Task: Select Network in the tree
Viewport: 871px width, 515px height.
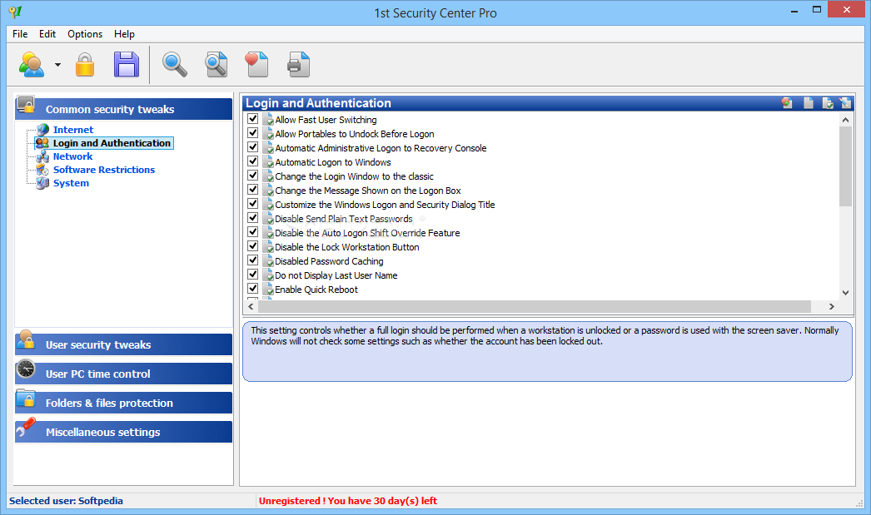Action: pyautogui.click(x=72, y=156)
